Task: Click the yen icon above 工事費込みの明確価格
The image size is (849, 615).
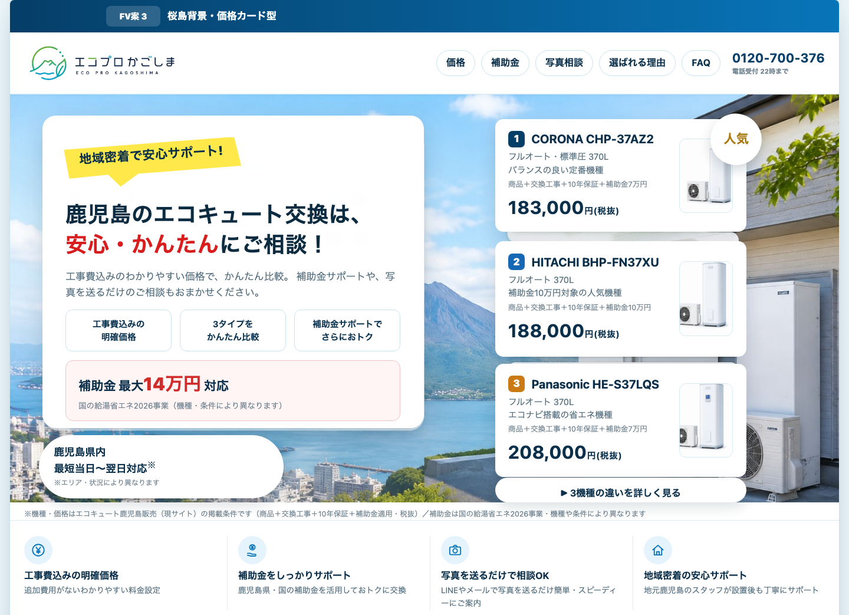Action: tap(38, 550)
